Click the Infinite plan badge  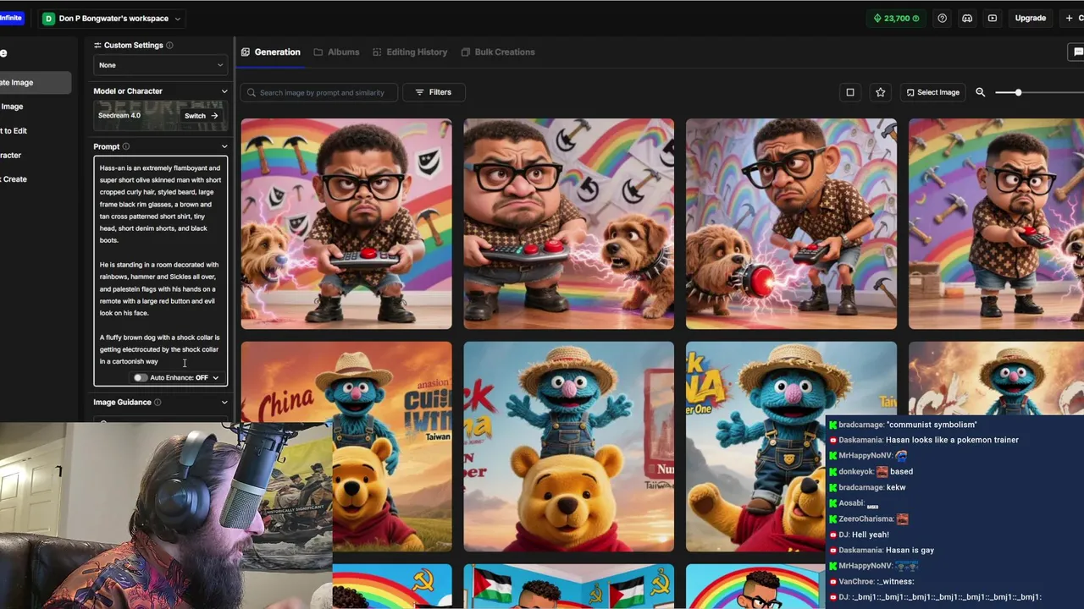coord(11,18)
